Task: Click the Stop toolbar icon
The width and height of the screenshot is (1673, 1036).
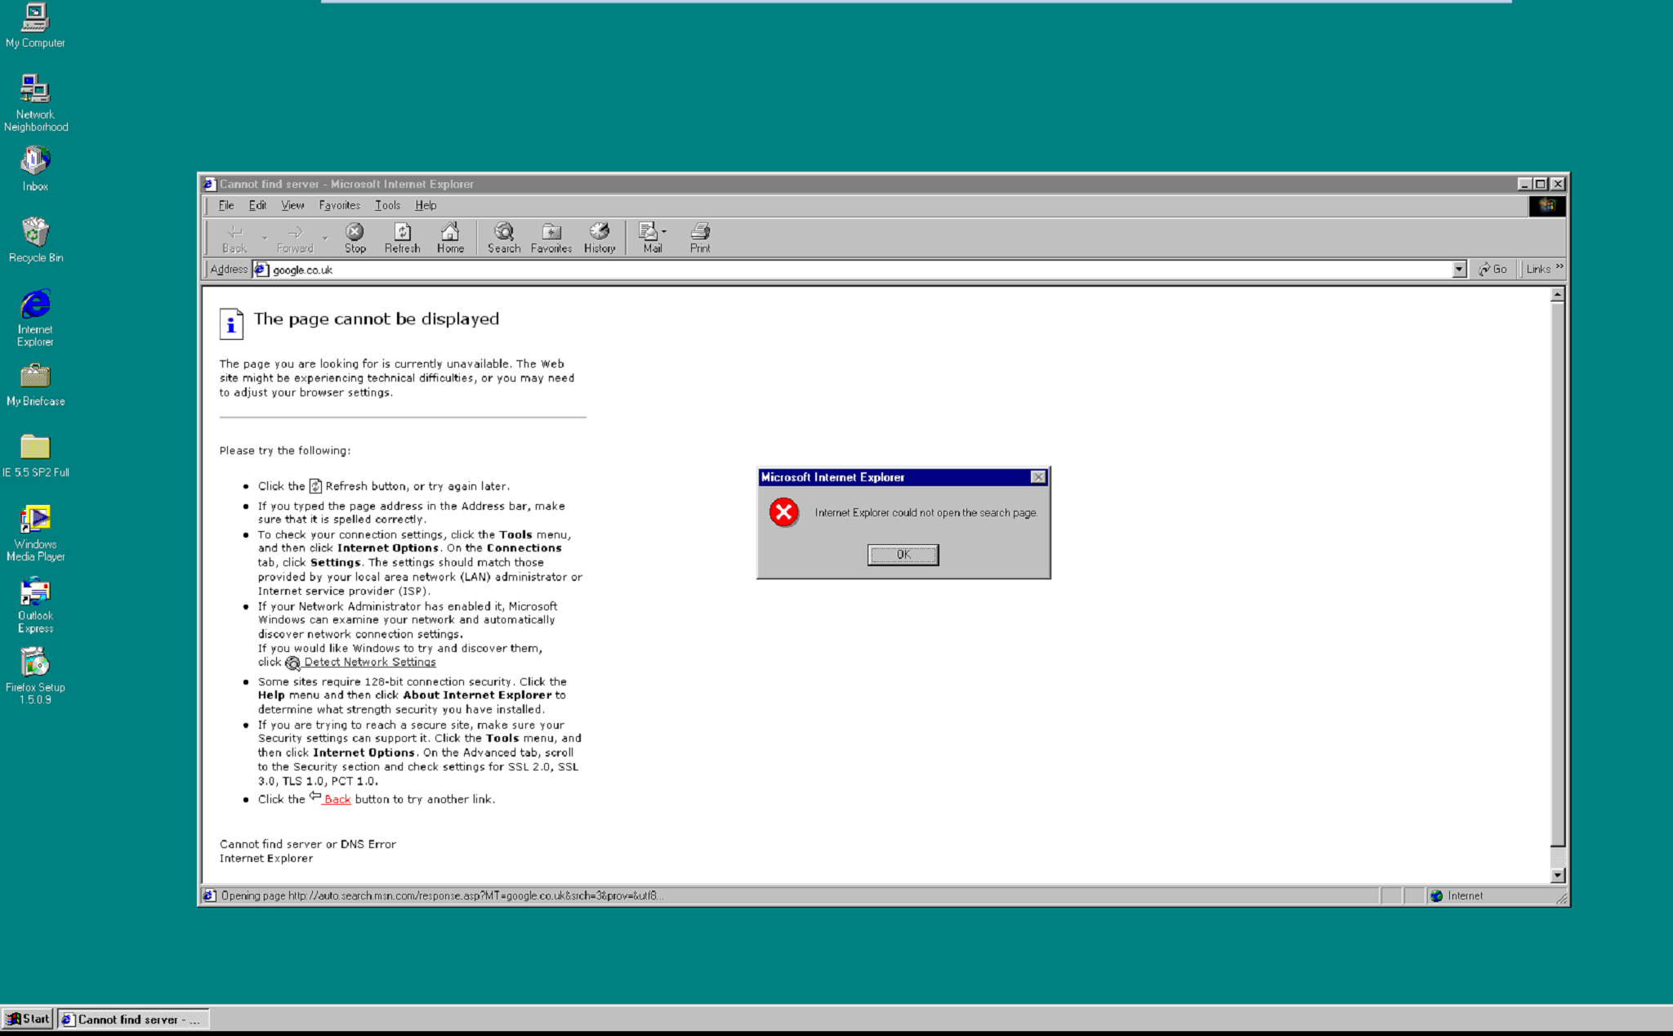Action: [355, 238]
